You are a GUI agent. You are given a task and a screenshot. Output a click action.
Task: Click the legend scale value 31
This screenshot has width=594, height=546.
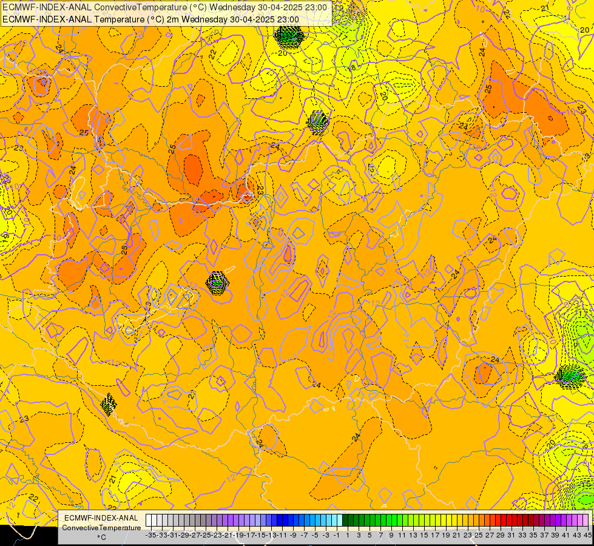(x=511, y=536)
